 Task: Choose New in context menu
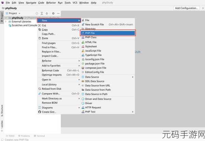(59, 21)
